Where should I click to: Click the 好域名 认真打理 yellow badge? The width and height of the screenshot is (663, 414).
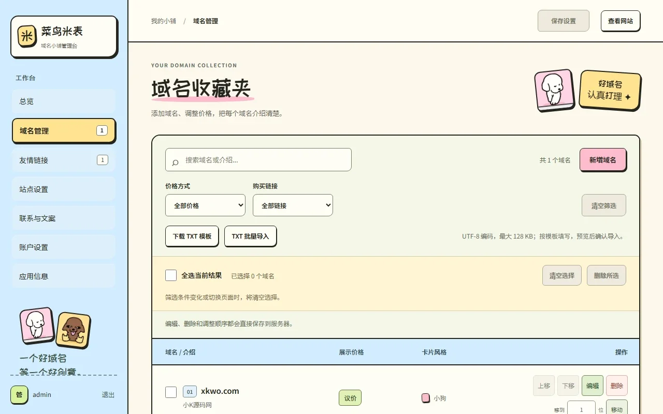pos(610,91)
